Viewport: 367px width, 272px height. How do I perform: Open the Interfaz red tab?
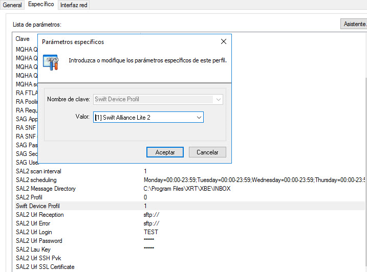point(74,5)
